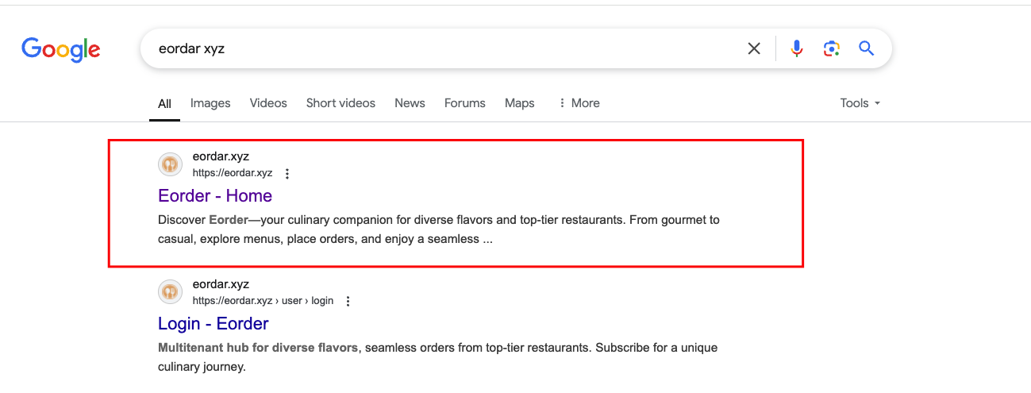This screenshot has width=1031, height=393.
Task: Open the Login - Eorder link
Action: (x=214, y=324)
